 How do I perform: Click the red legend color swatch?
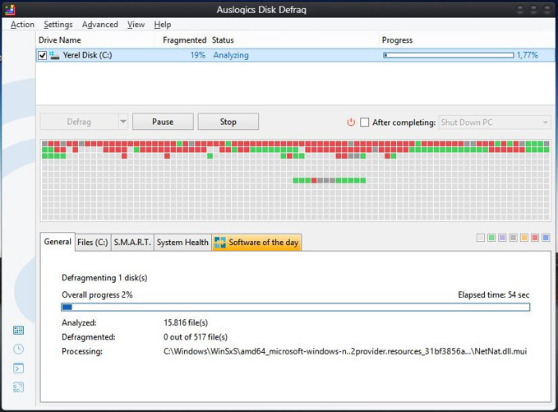(x=535, y=238)
